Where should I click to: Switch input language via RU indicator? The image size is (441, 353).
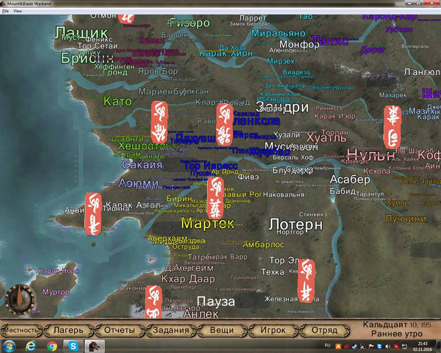point(327,346)
